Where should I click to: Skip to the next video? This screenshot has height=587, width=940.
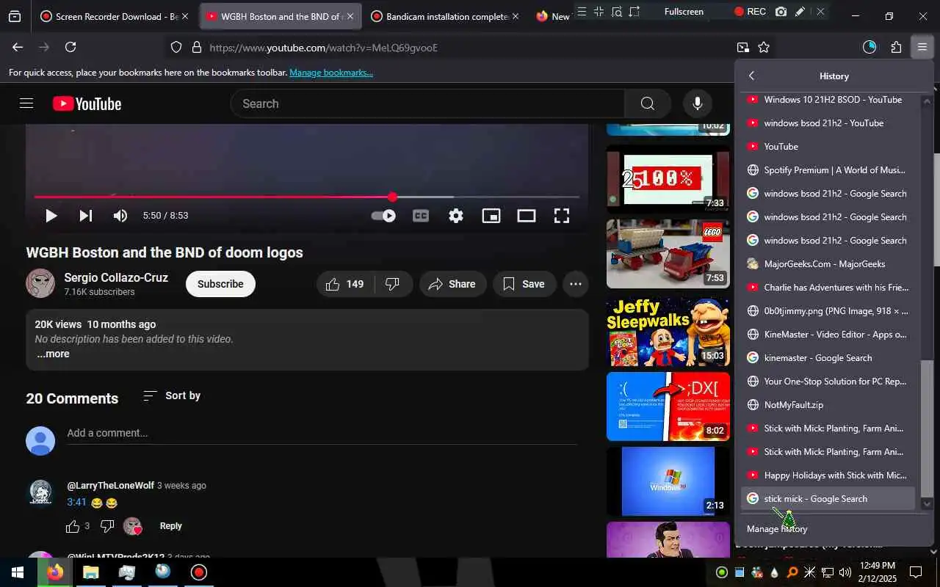point(86,216)
